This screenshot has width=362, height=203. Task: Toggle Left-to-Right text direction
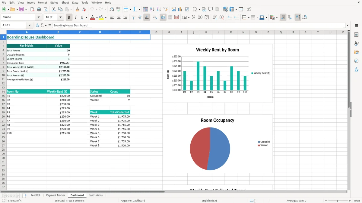coord(283,17)
